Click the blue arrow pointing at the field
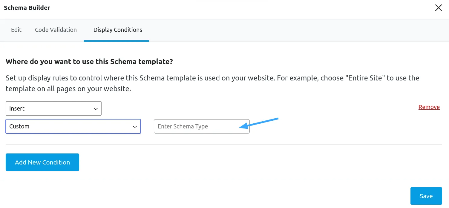 (x=259, y=123)
